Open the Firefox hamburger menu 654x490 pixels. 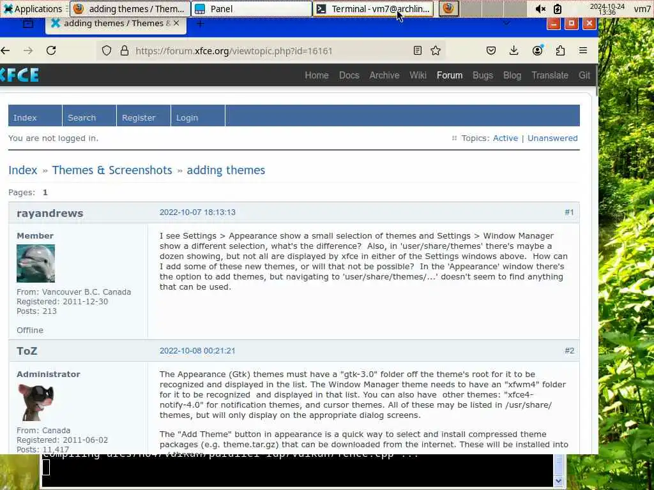click(x=583, y=51)
